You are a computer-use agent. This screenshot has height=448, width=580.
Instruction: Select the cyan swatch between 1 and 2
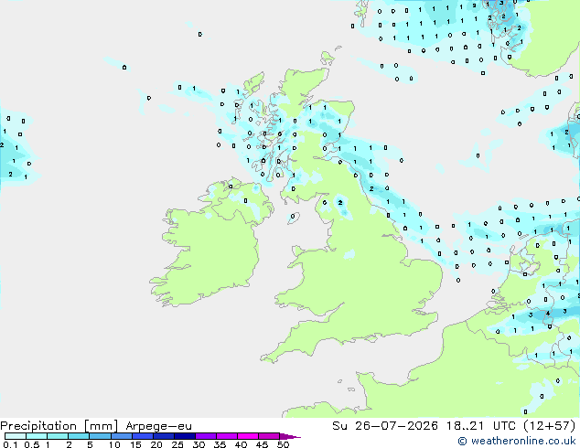pyautogui.click(x=58, y=436)
